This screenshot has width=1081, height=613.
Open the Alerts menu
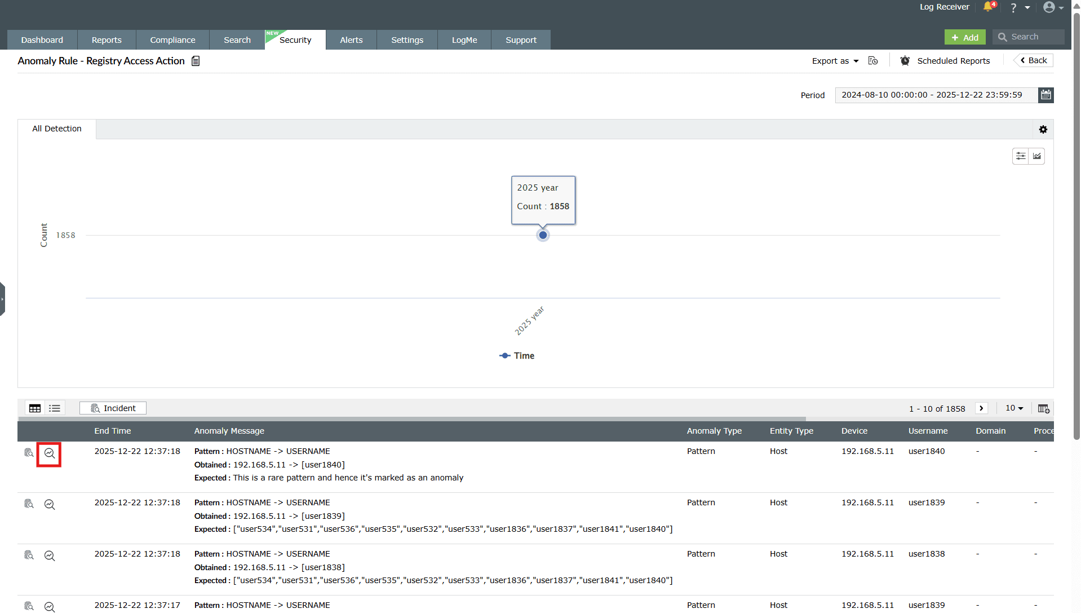click(351, 39)
